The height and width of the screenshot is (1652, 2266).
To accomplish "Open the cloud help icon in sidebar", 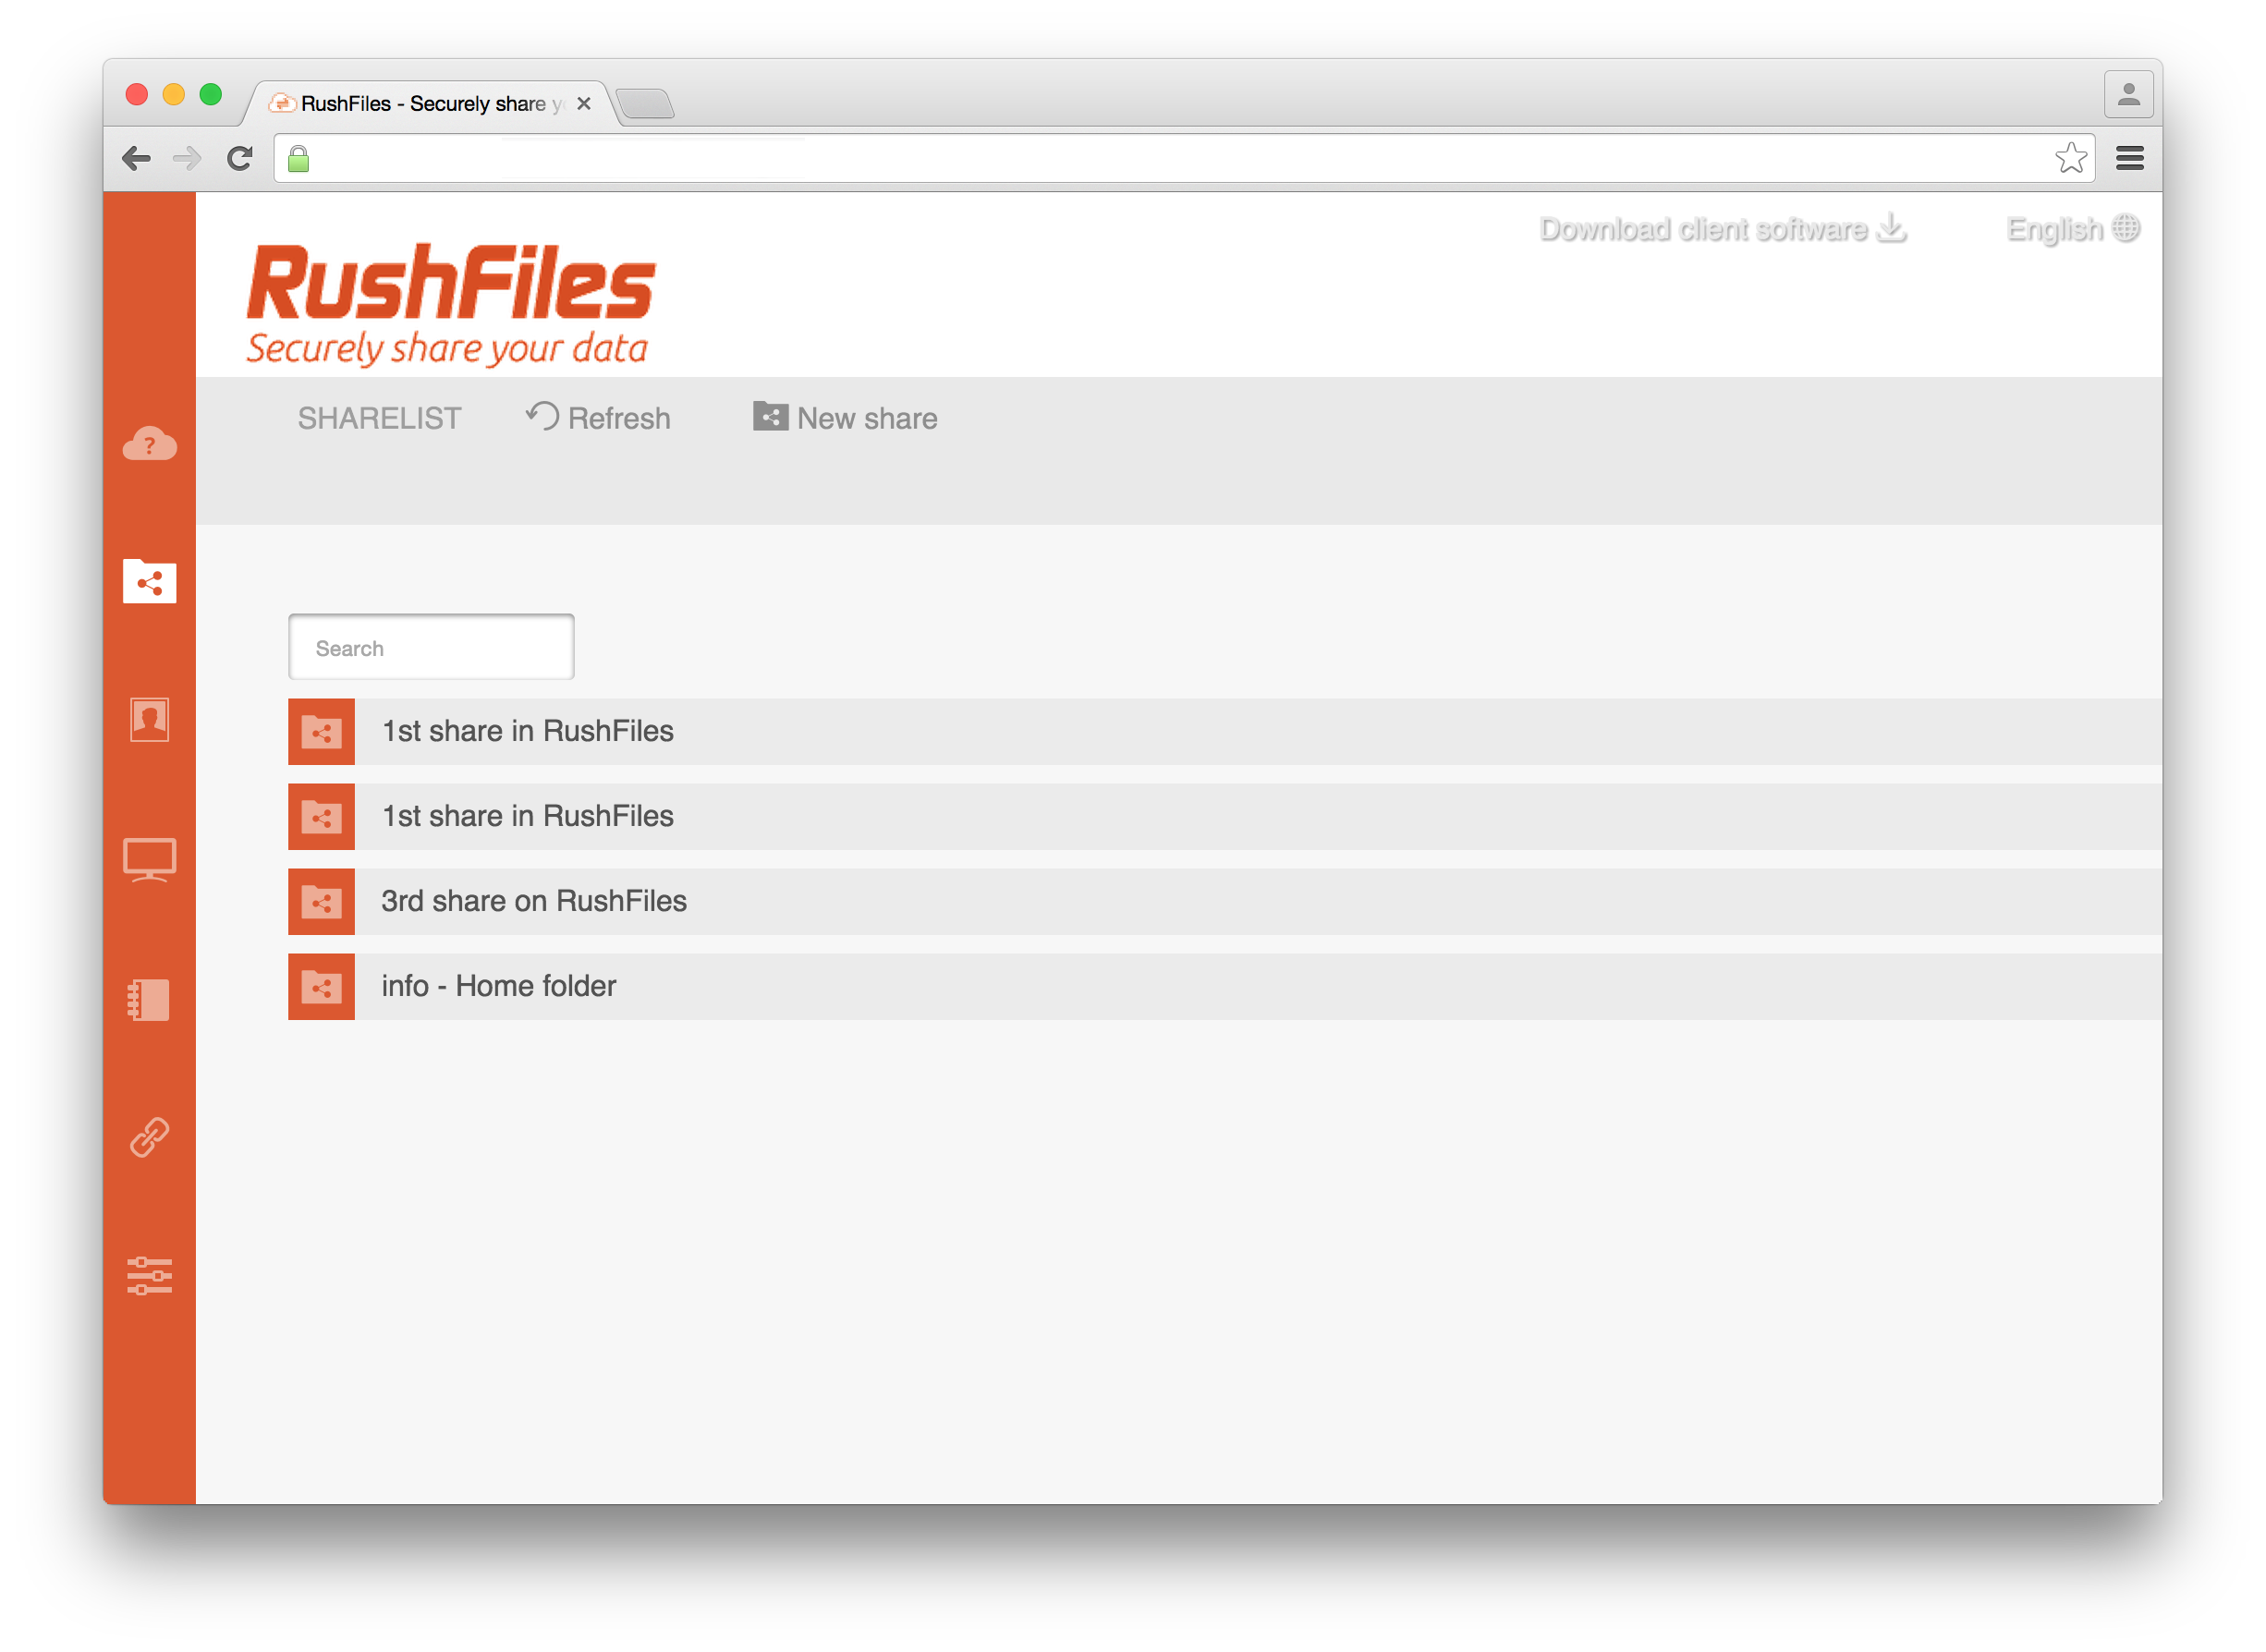I will click(x=149, y=443).
